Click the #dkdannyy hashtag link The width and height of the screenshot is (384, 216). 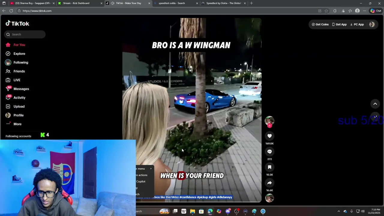click(x=224, y=197)
